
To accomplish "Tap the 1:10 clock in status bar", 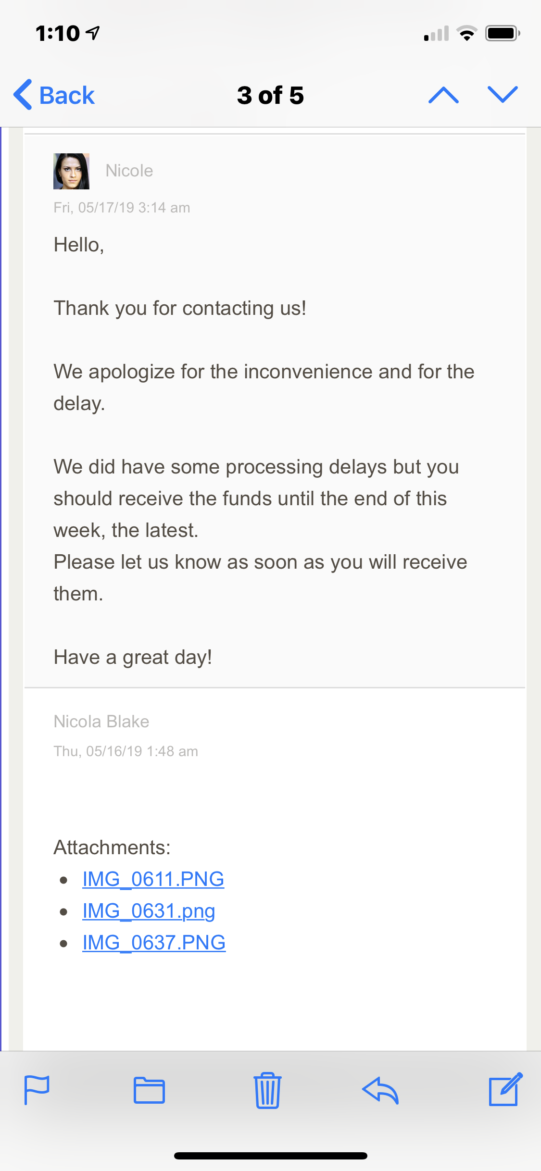I will click(58, 33).
